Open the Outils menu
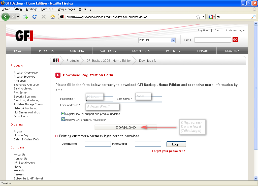The width and height of the screenshot is (258, 186). point(82,9)
